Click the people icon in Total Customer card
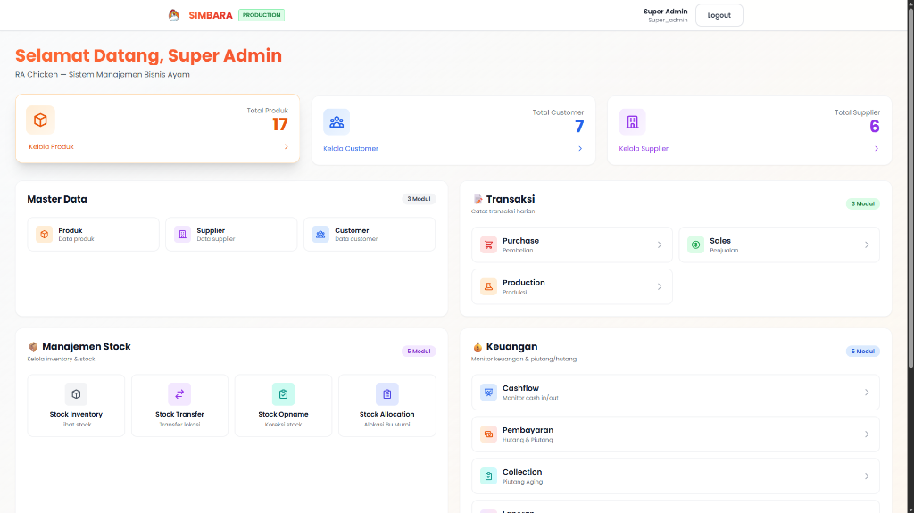The image size is (914, 513). (x=337, y=122)
